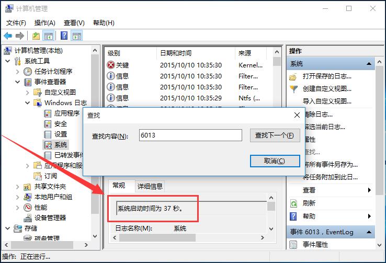Switch to the 详细信息 tab
Image resolution: width=386 pixels, height=263 pixels.
(x=150, y=186)
